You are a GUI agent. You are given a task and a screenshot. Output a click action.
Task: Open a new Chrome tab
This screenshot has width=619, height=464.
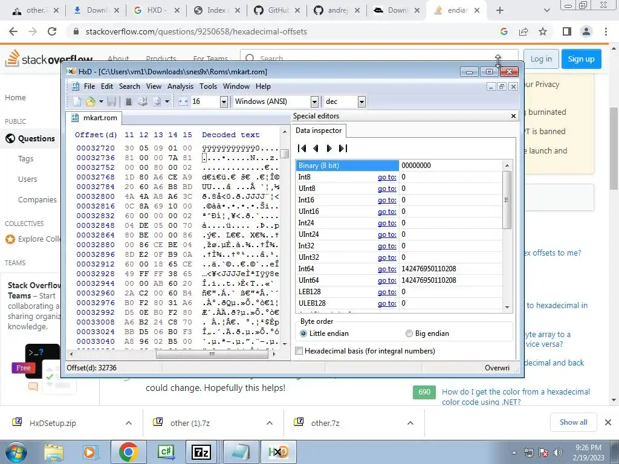tap(500, 11)
